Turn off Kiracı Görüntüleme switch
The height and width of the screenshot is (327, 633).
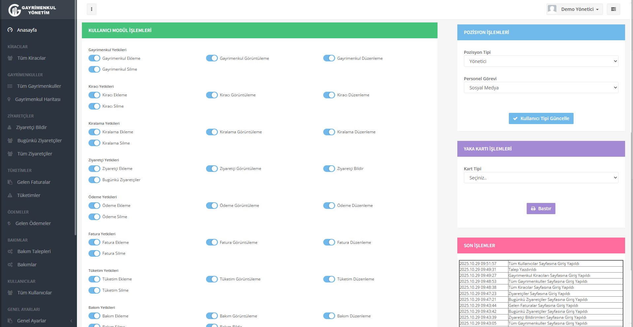tap(212, 95)
